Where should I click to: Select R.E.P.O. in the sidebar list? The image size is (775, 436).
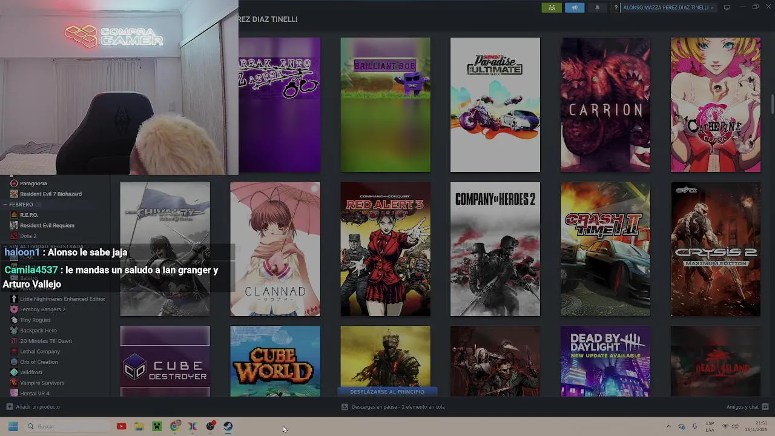coord(29,215)
